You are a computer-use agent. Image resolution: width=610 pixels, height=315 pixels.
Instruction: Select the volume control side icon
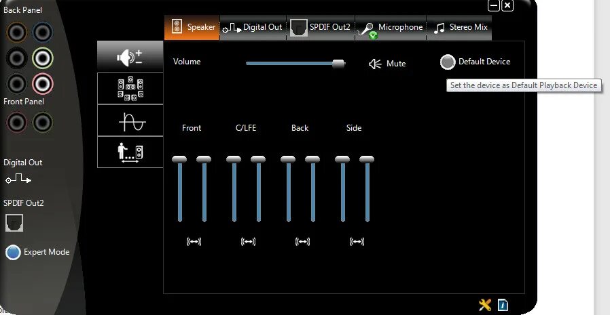[130, 57]
